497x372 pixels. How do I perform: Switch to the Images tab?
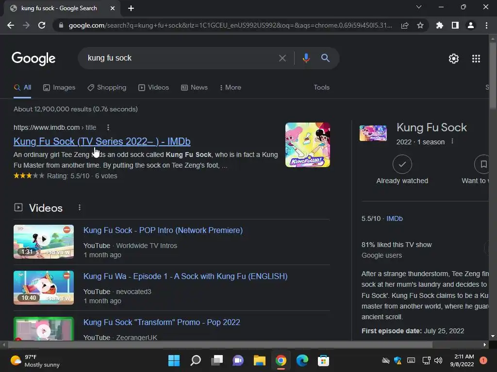[59, 88]
